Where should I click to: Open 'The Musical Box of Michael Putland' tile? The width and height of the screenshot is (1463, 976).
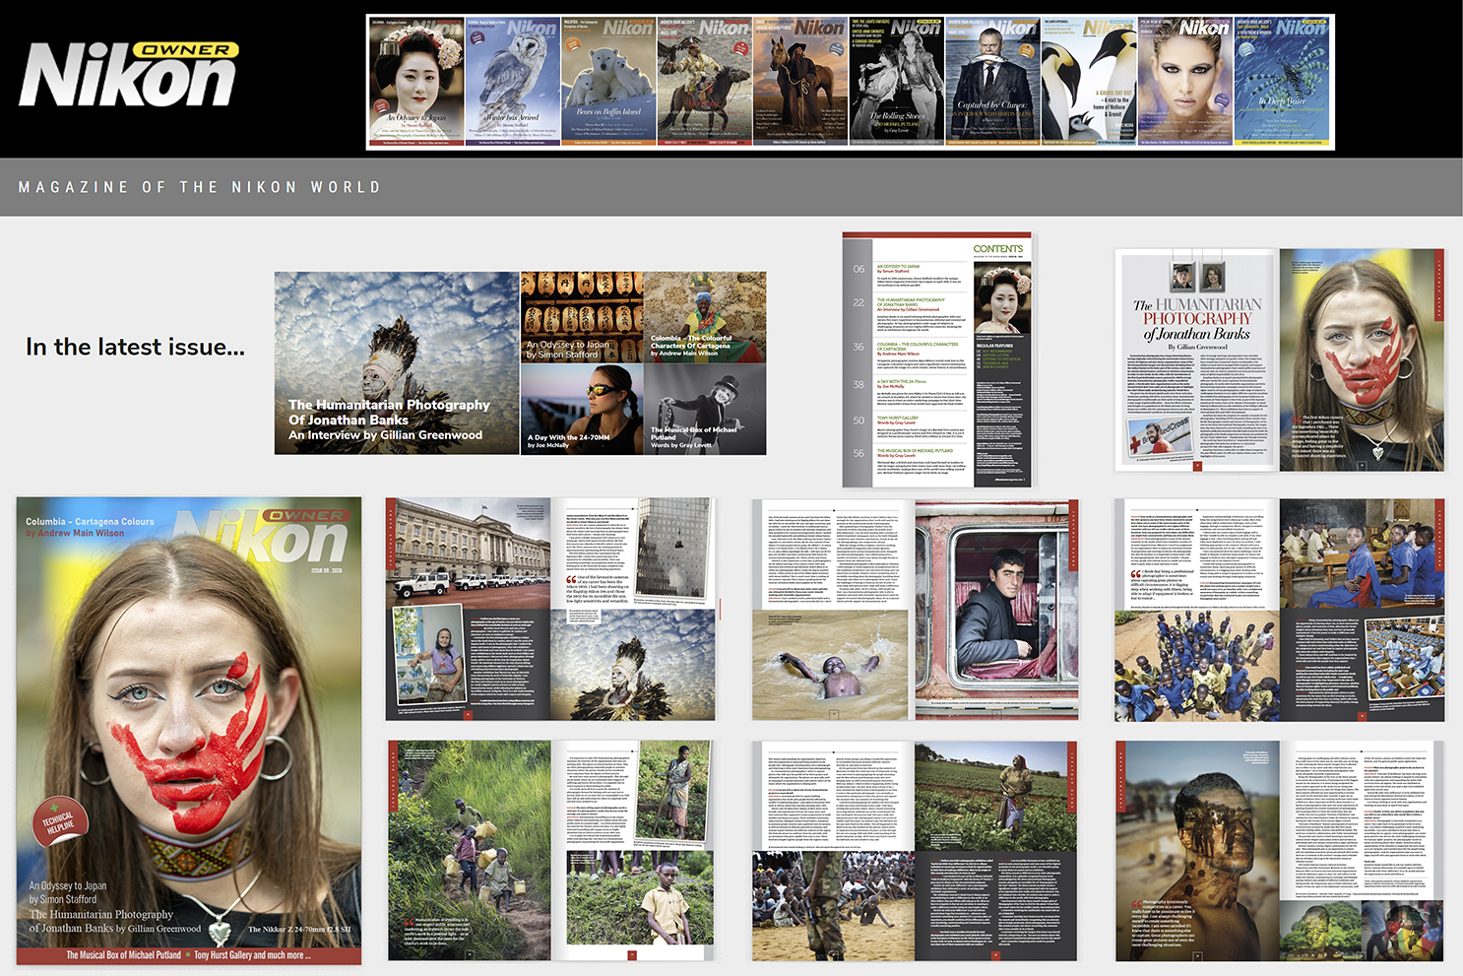click(x=704, y=410)
